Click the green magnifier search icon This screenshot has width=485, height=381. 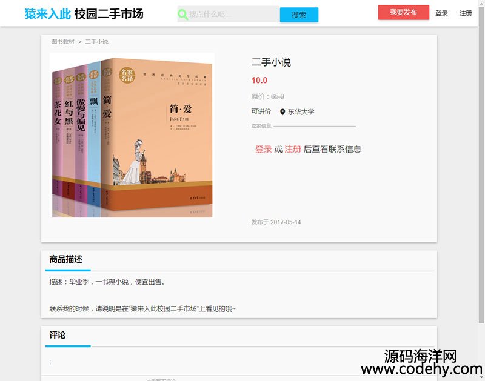pos(182,14)
